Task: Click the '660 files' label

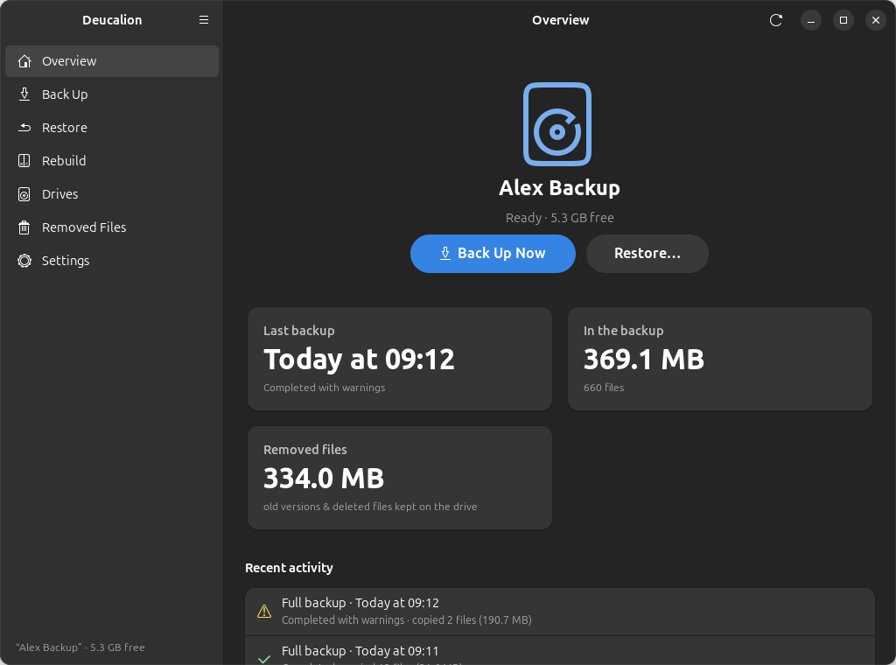Action: tap(604, 388)
